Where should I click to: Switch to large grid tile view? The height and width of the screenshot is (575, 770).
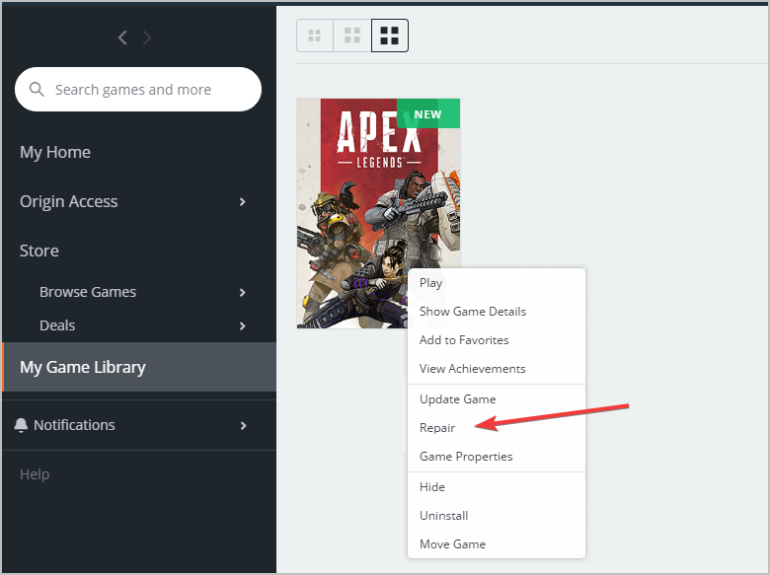(389, 36)
